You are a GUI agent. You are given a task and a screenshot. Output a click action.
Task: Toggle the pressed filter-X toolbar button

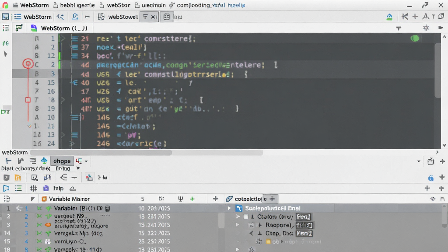150,17
